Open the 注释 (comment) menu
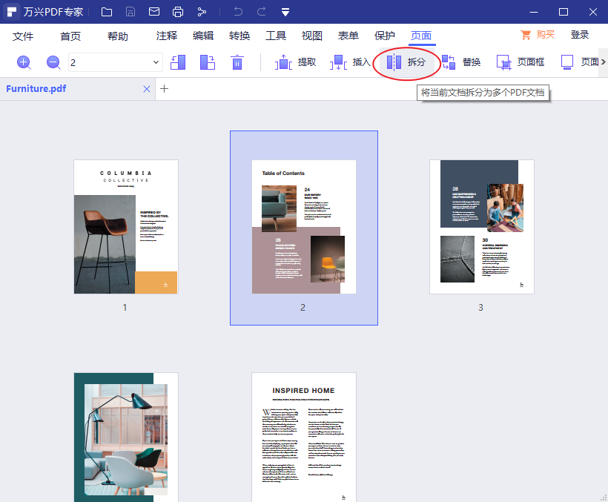 pyautogui.click(x=167, y=36)
